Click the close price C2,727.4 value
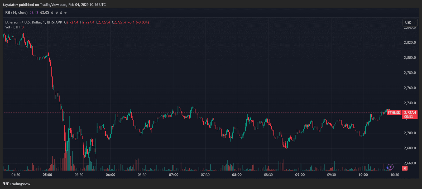 tap(119, 22)
